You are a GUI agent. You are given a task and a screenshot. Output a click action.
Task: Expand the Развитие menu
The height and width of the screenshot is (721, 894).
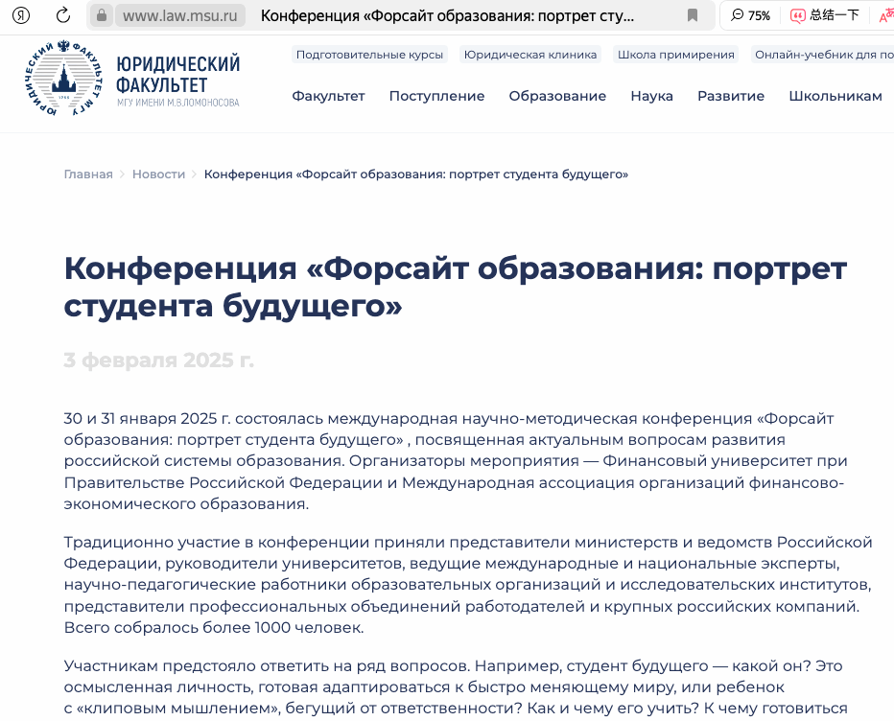pyautogui.click(x=730, y=96)
